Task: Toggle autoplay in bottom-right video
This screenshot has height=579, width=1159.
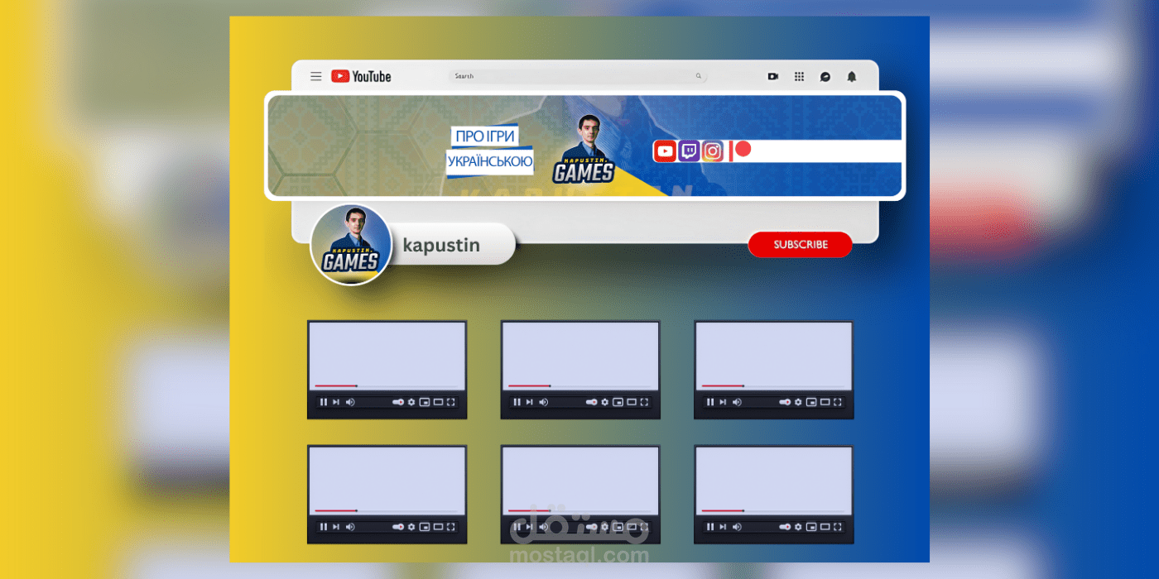Action: click(785, 527)
